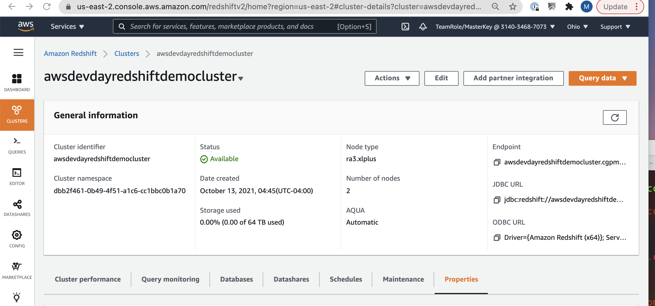655x306 pixels.
Task: Select Clusters in sidebar
Action: (17, 115)
